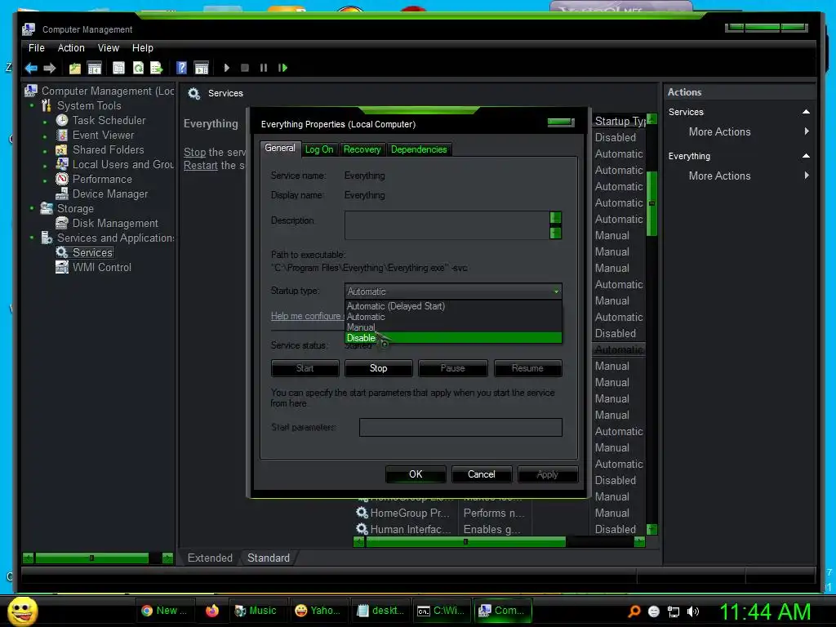Collapse Services and Applications tree node
The width and height of the screenshot is (836, 627).
point(32,238)
